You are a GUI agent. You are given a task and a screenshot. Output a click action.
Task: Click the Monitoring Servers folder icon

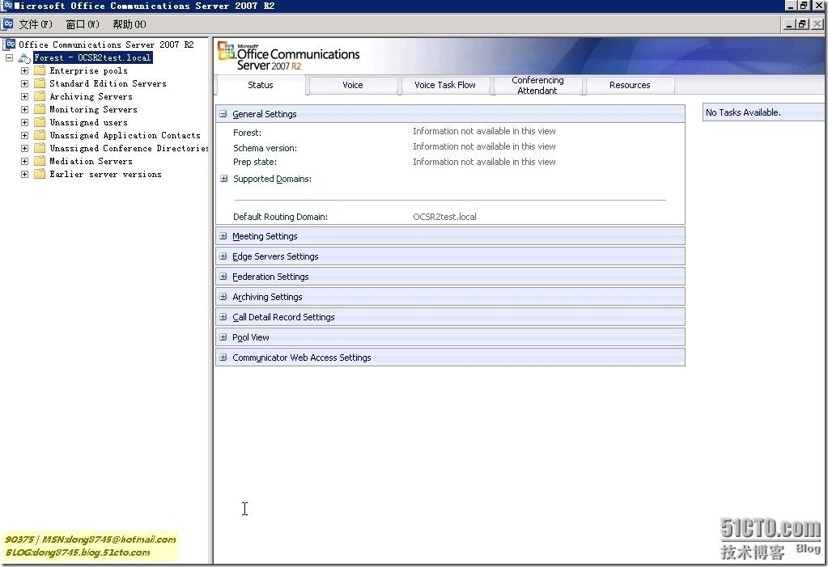tap(40, 109)
